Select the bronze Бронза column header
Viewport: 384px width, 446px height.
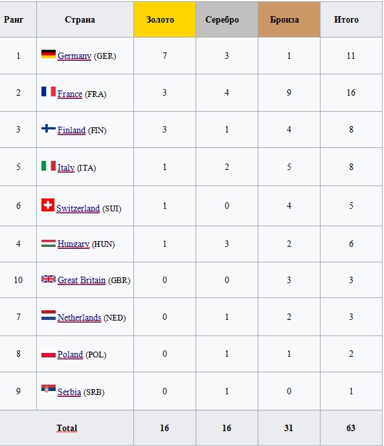[x=289, y=19]
